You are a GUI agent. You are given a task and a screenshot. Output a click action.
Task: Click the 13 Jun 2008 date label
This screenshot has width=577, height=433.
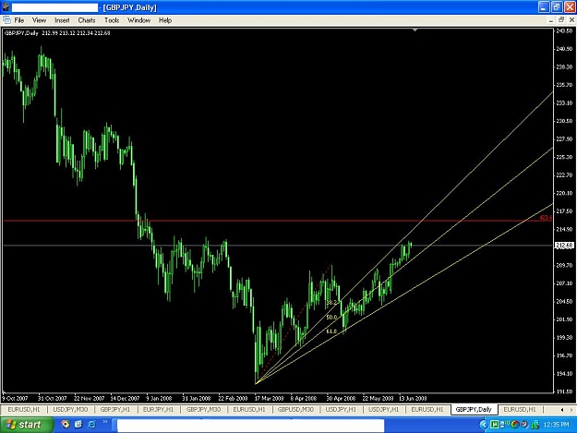pyautogui.click(x=413, y=399)
